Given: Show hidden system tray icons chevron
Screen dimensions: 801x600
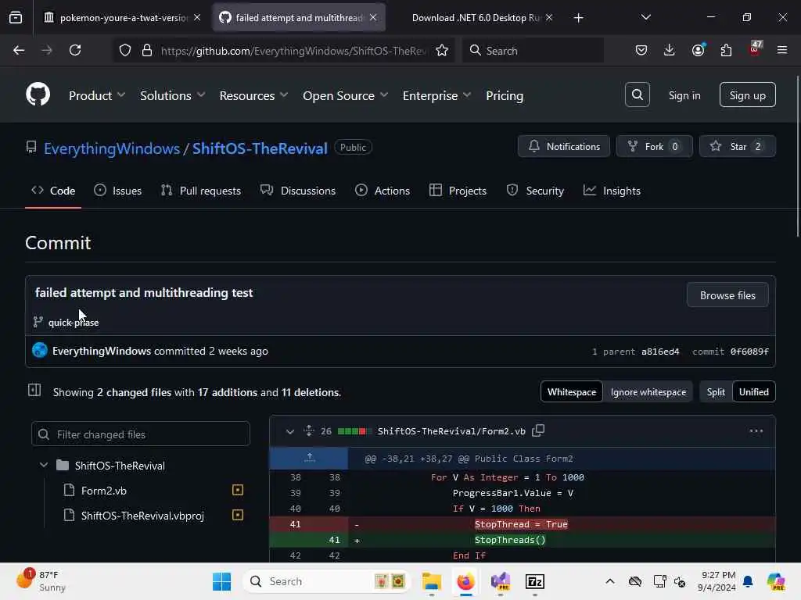Looking at the screenshot, I should tap(610, 581).
